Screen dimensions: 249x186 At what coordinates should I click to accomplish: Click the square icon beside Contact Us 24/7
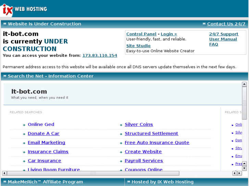pyautogui.click(x=204, y=24)
